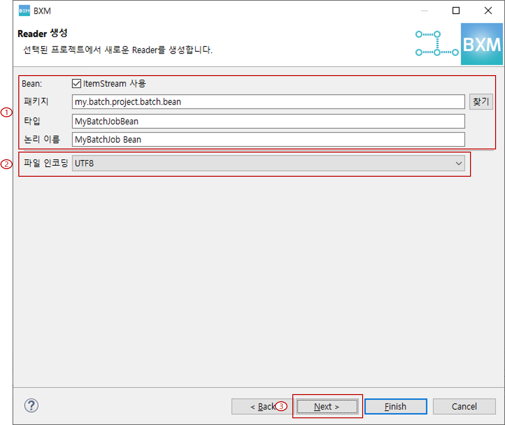
Task: Open help using the question mark icon
Action: click(x=30, y=406)
